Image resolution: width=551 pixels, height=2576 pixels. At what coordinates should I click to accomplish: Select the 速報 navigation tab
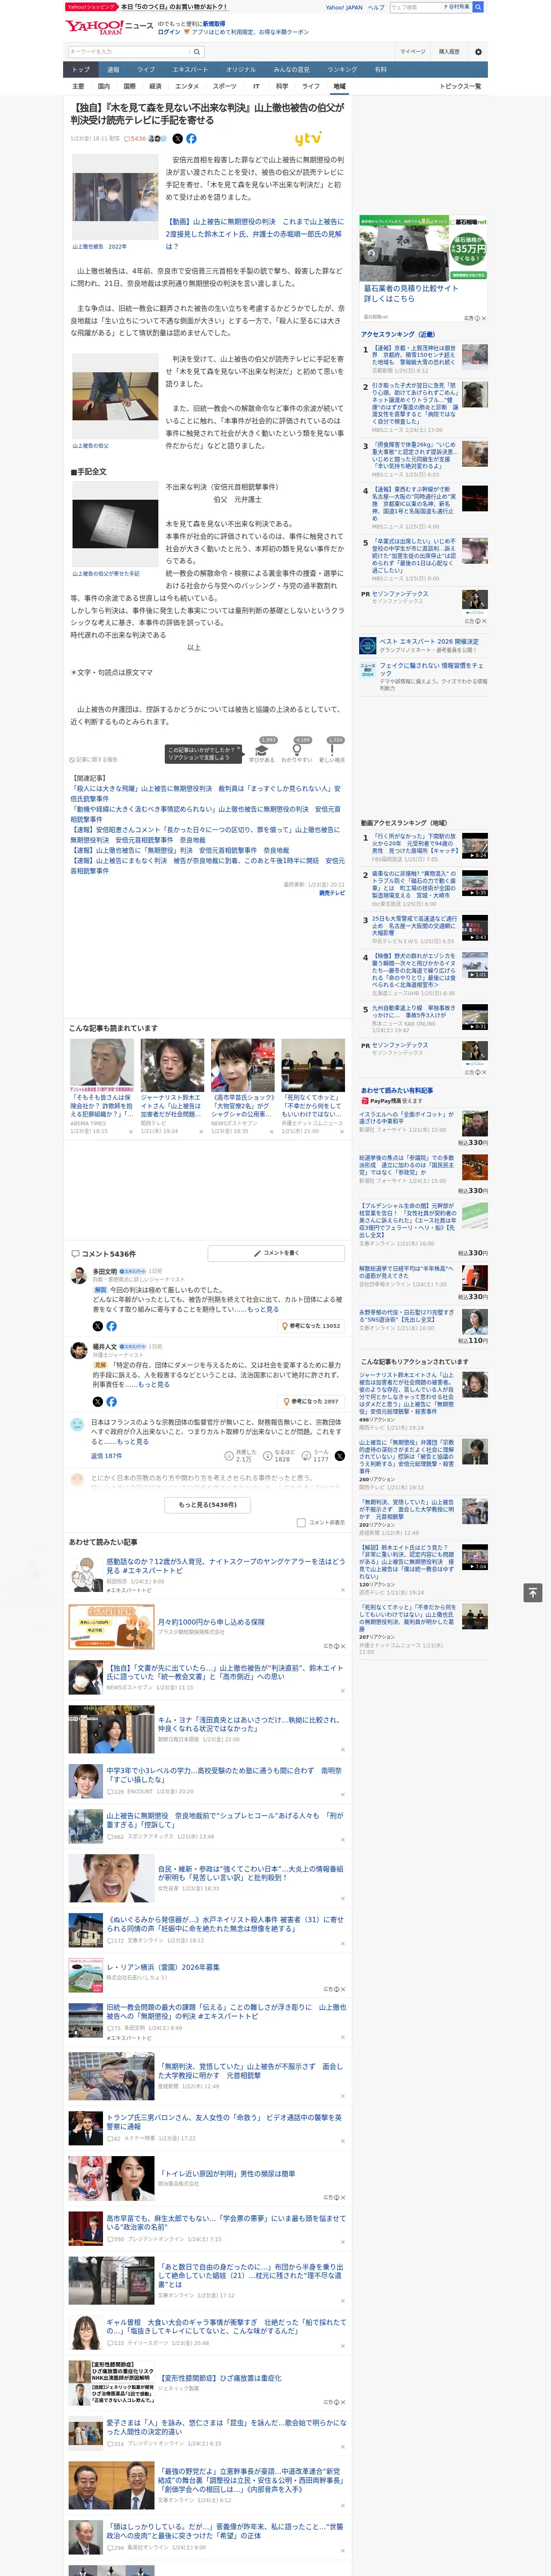point(113,69)
